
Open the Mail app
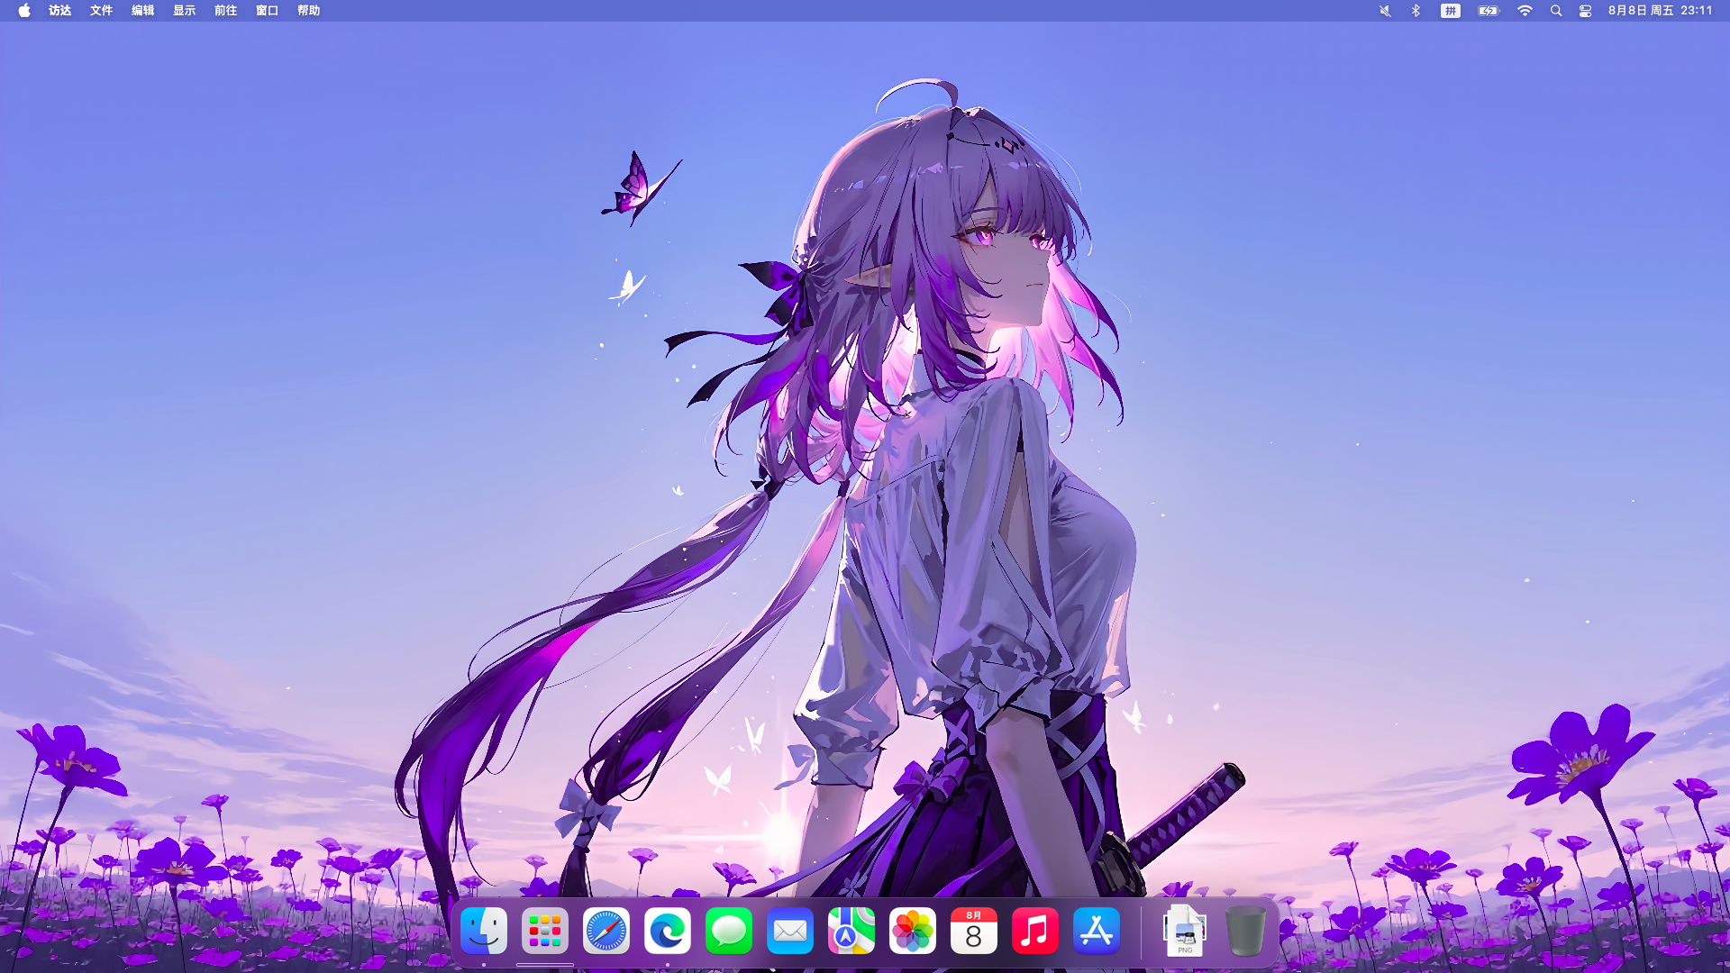pyautogui.click(x=790, y=931)
